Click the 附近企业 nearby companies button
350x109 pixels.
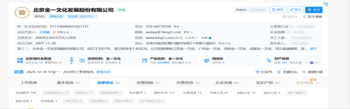point(224,43)
